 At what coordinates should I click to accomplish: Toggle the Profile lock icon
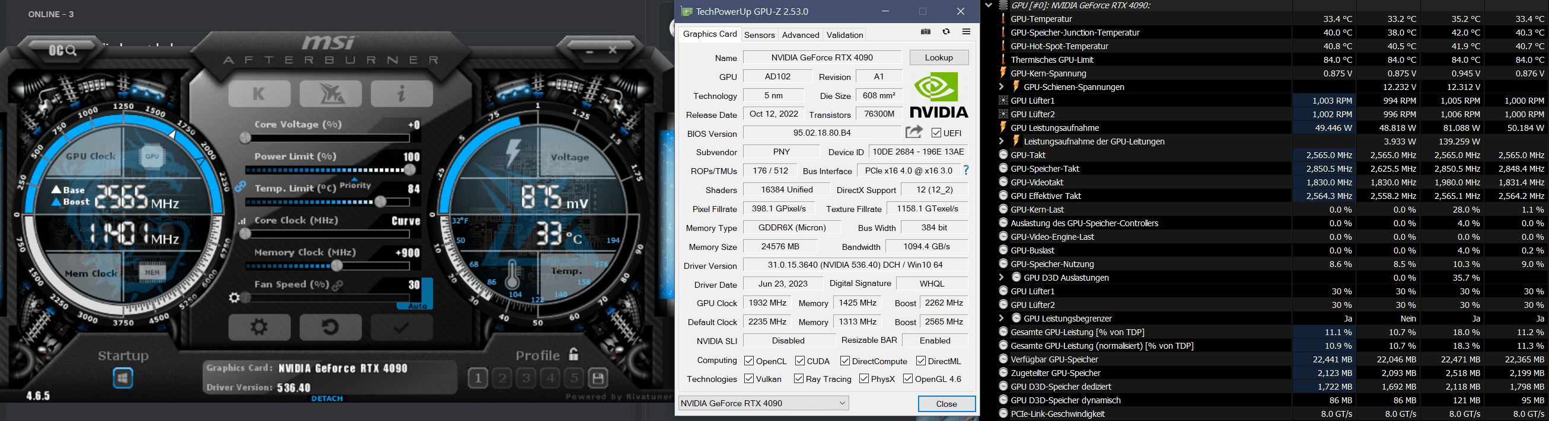(573, 354)
